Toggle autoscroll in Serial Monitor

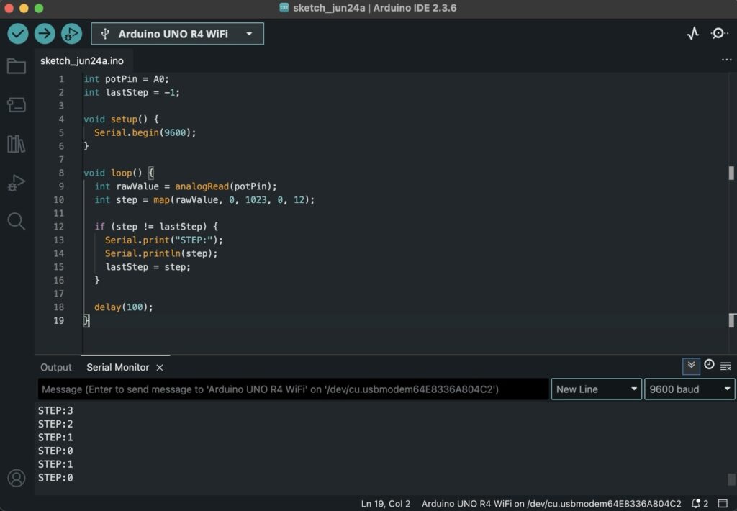pyautogui.click(x=691, y=366)
